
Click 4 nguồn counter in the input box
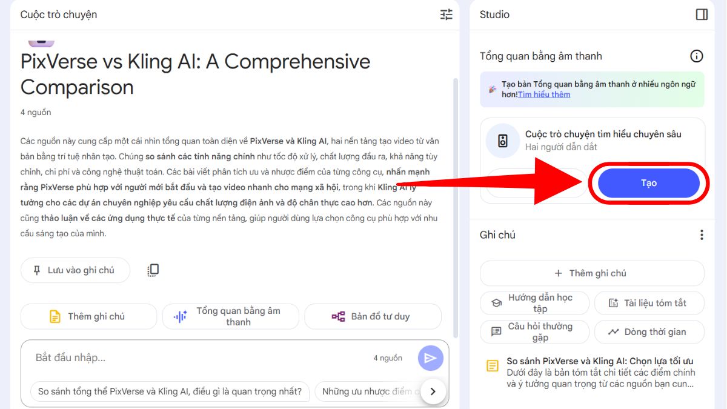point(388,358)
